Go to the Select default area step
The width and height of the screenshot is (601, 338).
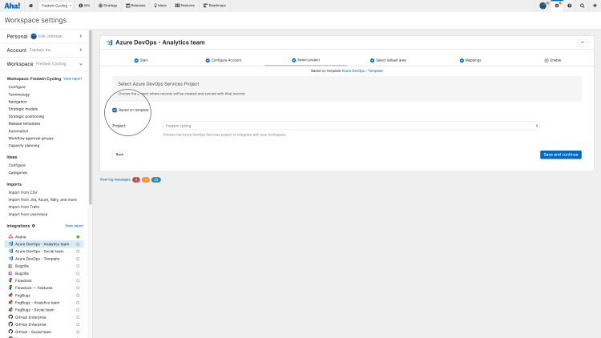tap(388, 60)
